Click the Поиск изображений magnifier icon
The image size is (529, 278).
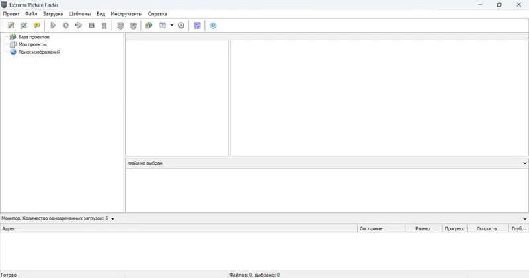(x=13, y=52)
